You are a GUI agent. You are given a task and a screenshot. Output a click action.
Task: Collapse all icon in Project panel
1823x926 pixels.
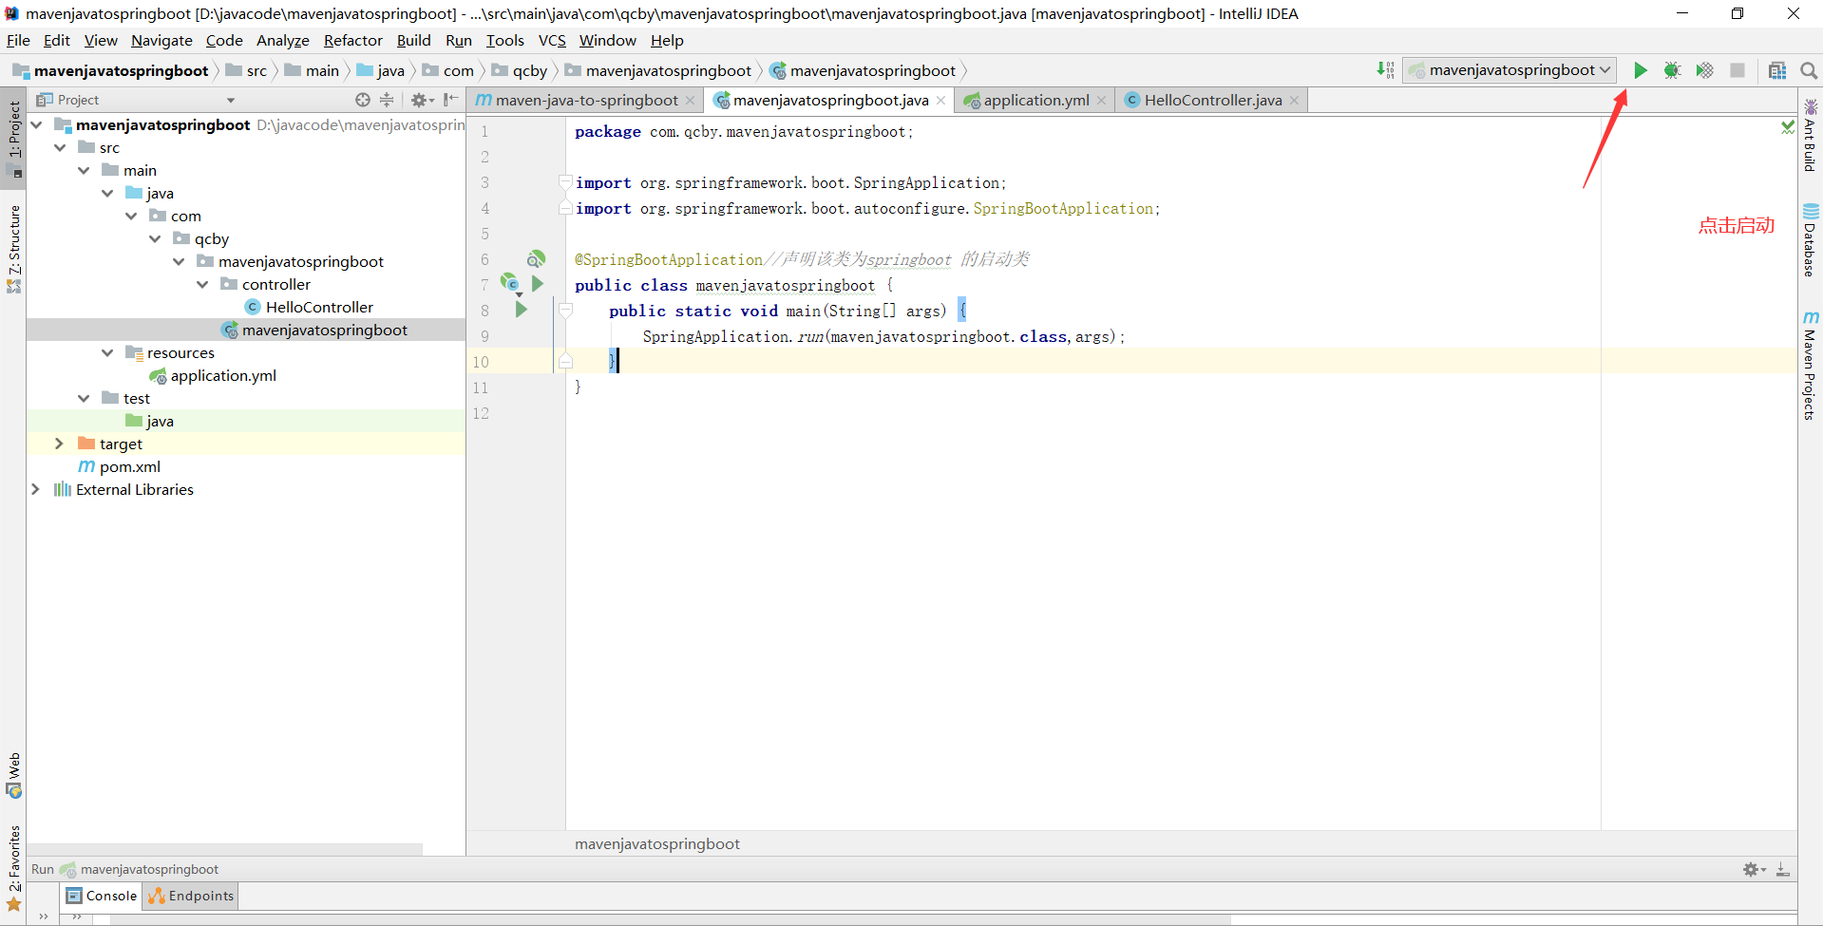(x=387, y=100)
